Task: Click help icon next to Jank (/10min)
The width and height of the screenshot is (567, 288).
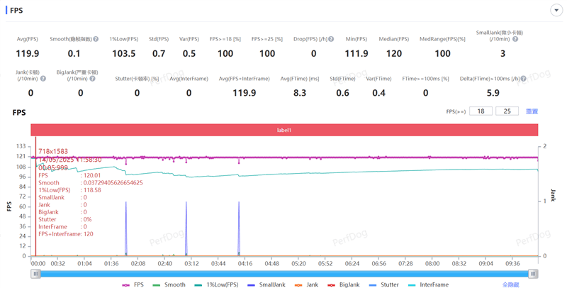Action: tap(43, 79)
